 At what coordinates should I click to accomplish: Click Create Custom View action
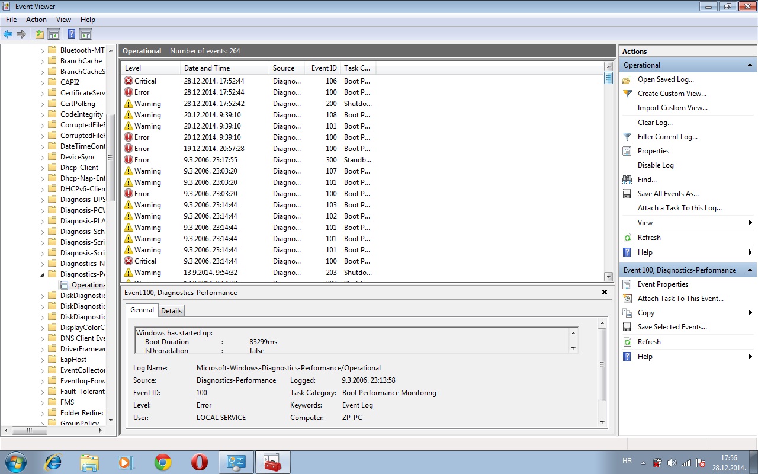click(x=672, y=94)
